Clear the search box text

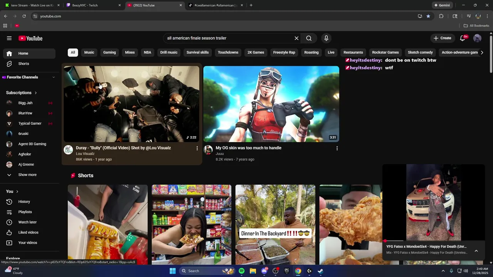[x=296, y=38]
